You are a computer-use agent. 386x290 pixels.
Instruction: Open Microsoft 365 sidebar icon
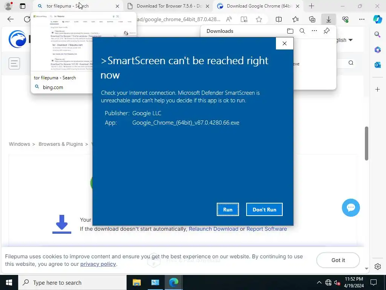coord(377,49)
